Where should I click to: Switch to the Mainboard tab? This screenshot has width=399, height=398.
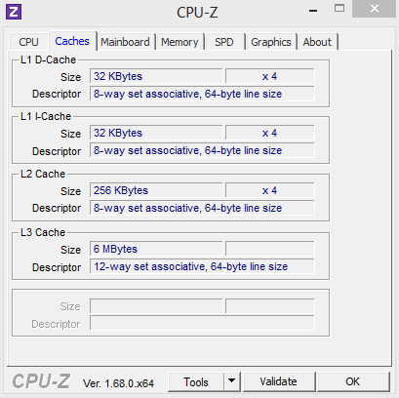[125, 42]
